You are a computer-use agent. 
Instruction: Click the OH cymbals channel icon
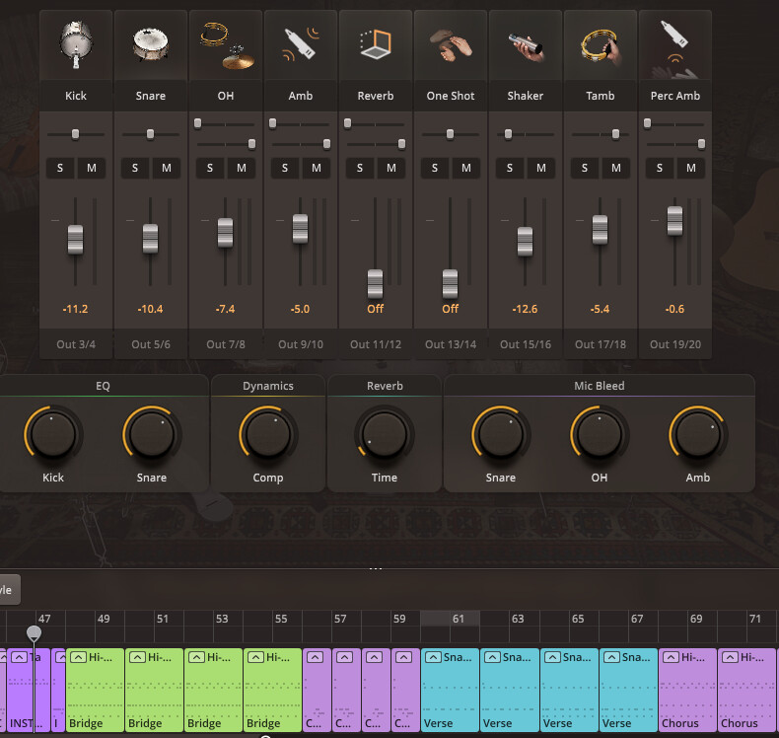pyautogui.click(x=226, y=45)
